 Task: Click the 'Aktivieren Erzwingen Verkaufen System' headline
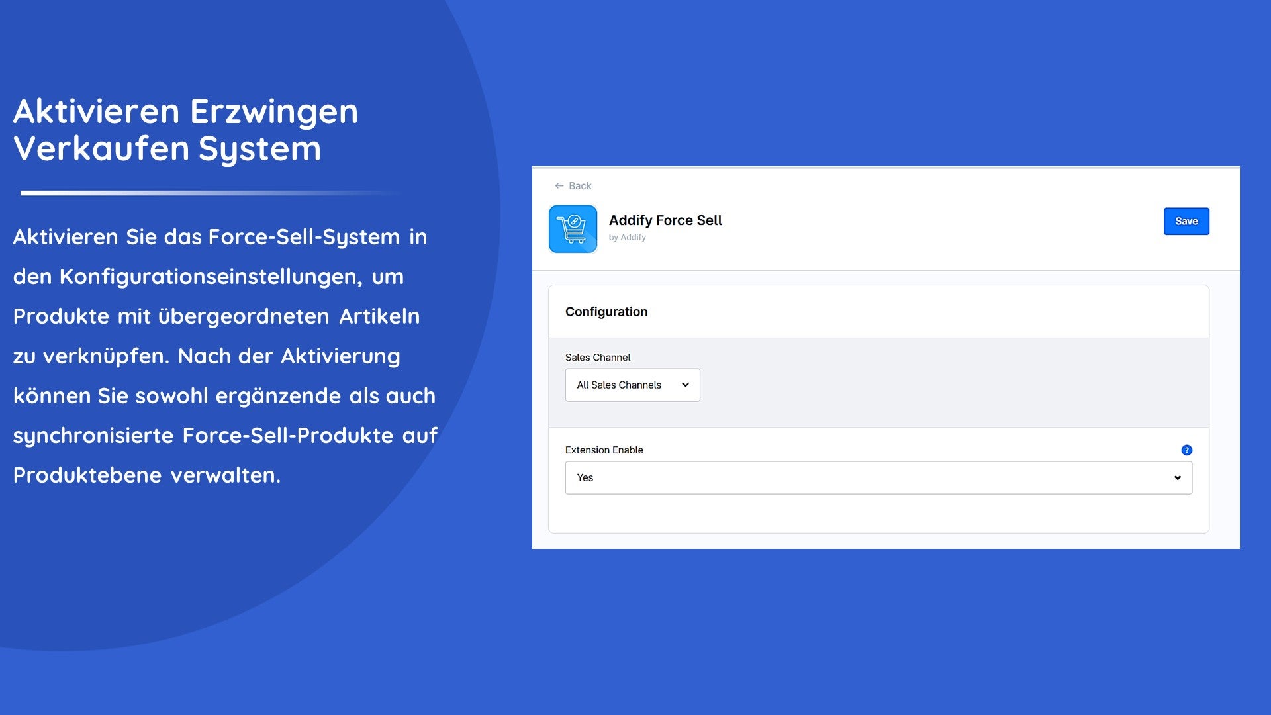coord(185,130)
